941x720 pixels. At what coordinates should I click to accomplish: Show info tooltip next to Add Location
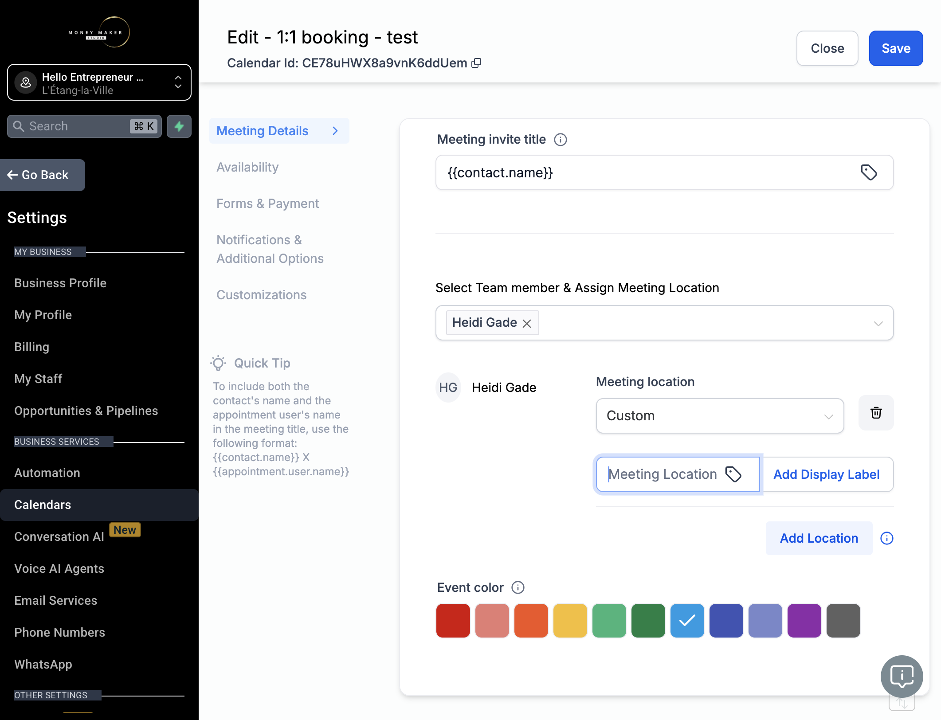coord(887,538)
